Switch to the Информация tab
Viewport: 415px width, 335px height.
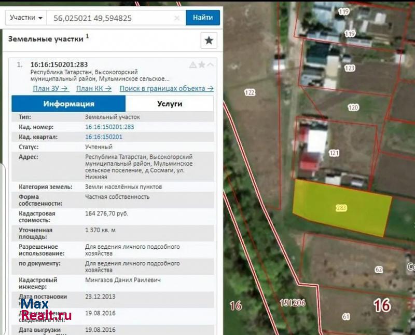click(x=68, y=104)
